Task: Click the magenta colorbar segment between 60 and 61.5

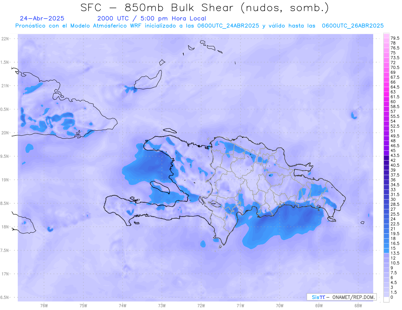Action: [x=386, y=99]
